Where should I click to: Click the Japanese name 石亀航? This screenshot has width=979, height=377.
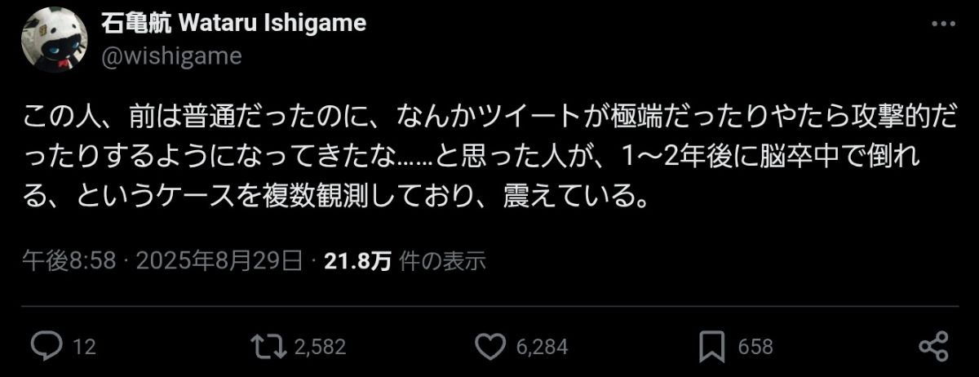point(135,24)
